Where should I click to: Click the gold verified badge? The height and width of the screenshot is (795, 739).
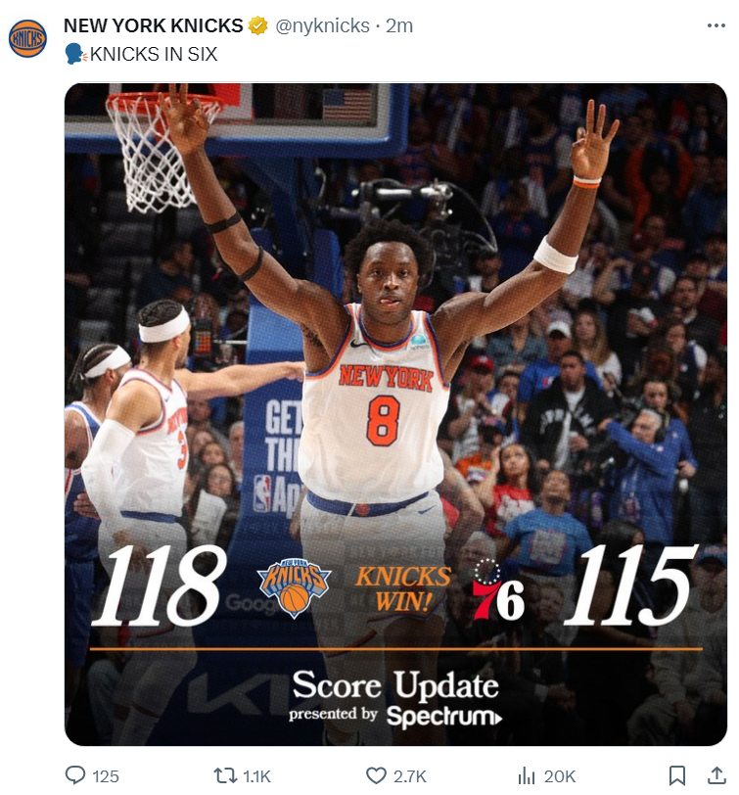[258, 25]
